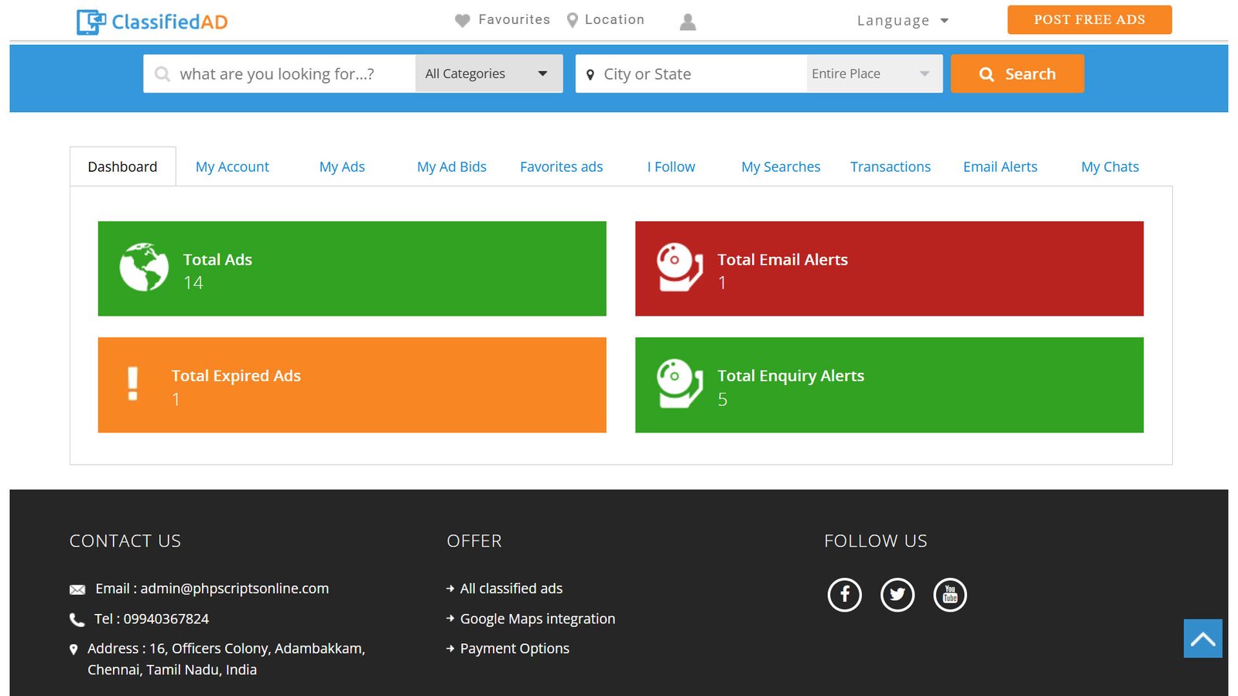1238x696 pixels.
Task: Focus the 'what are you looking for' field
Action: pyautogui.click(x=279, y=73)
